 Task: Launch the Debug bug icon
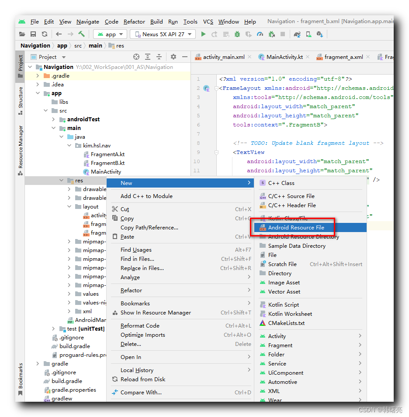coord(237,34)
